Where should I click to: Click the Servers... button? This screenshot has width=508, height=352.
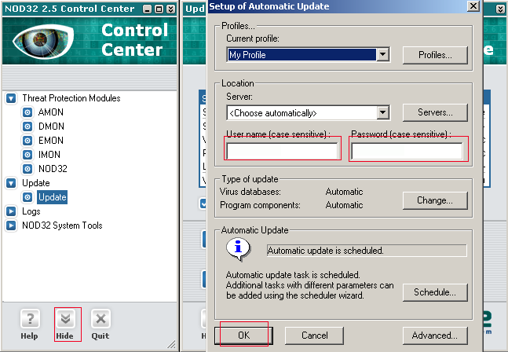(435, 112)
